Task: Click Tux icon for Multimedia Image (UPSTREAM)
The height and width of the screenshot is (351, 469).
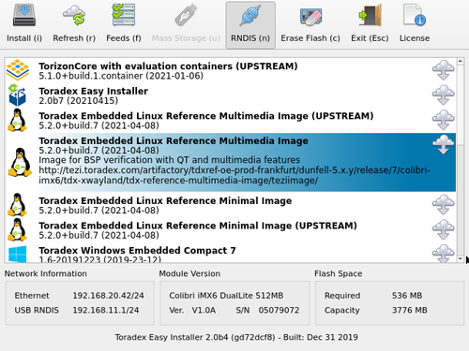Action: click(18, 120)
